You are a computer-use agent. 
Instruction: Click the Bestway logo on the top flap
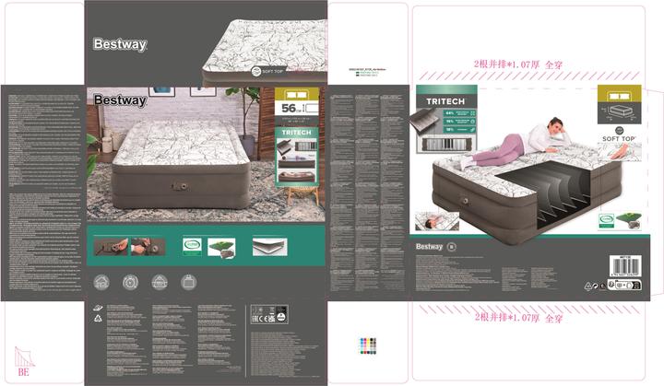[x=120, y=44]
